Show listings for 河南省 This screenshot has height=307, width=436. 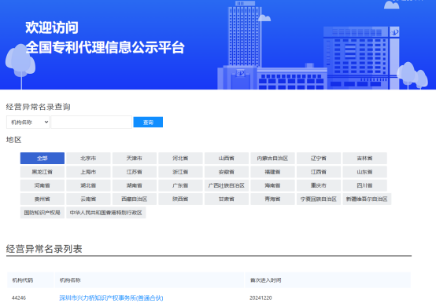pyautogui.click(x=42, y=185)
